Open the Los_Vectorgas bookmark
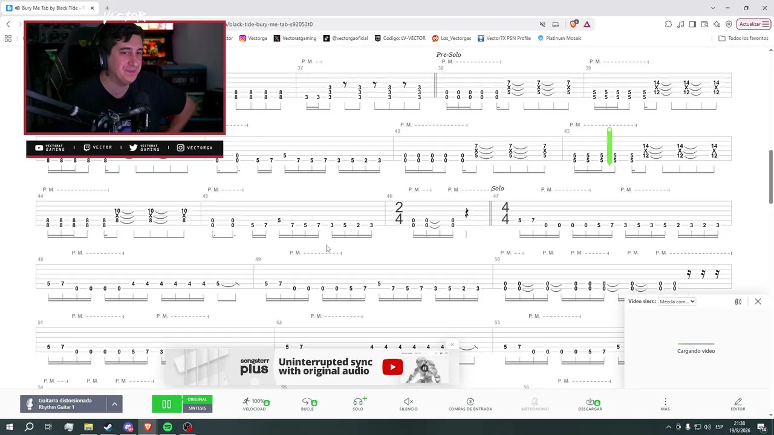 coord(452,38)
